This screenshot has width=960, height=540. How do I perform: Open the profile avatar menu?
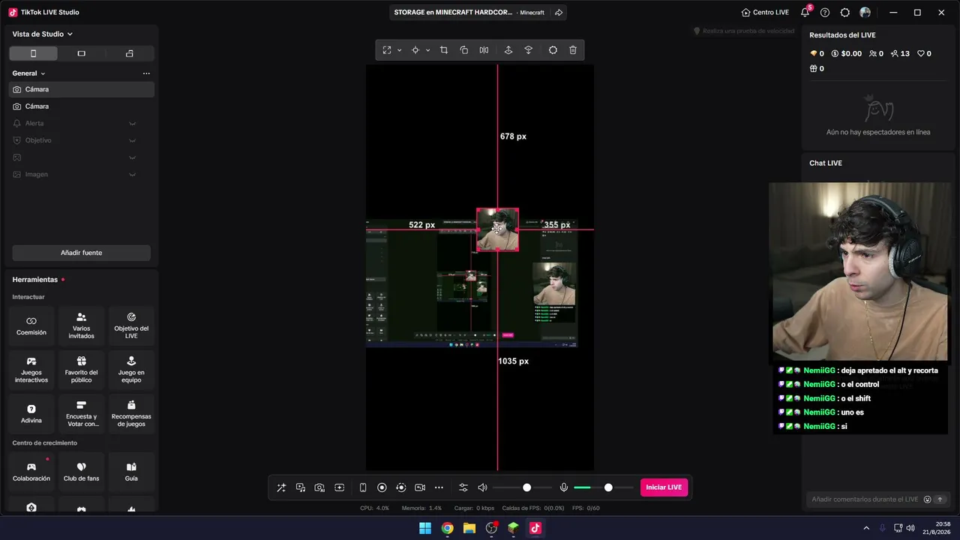(865, 12)
